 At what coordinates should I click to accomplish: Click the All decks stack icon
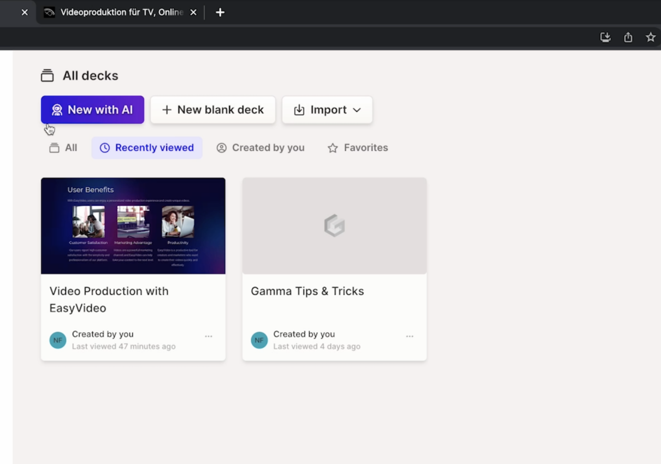(x=48, y=76)
